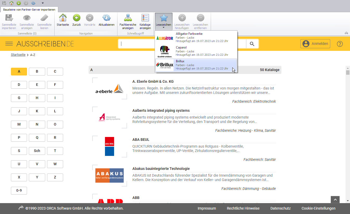Open the hamburger menu on ausschreiben.de
This screenshot has height=214, width=350.
pos(9,44)
